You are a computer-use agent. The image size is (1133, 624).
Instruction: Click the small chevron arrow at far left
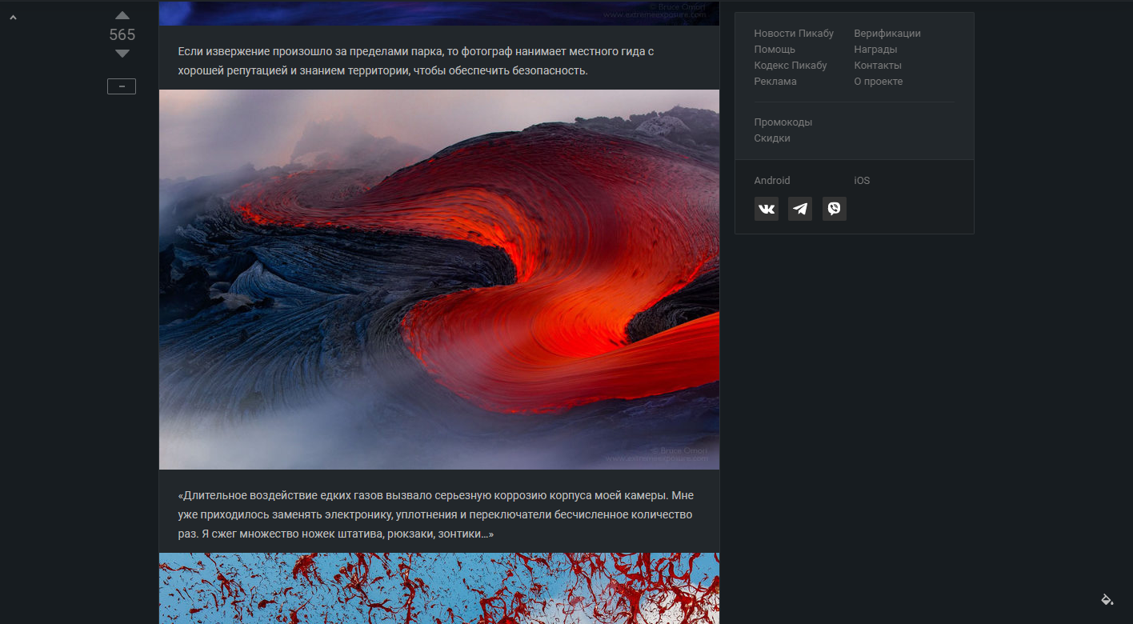(x=13, y=17)
